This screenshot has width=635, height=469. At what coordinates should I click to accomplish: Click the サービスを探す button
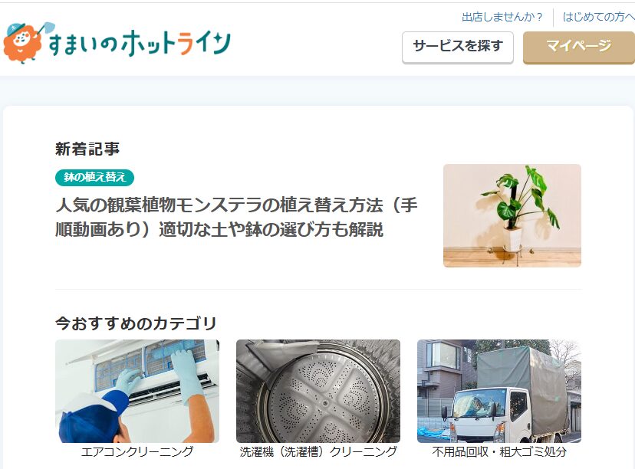point(458,48)
